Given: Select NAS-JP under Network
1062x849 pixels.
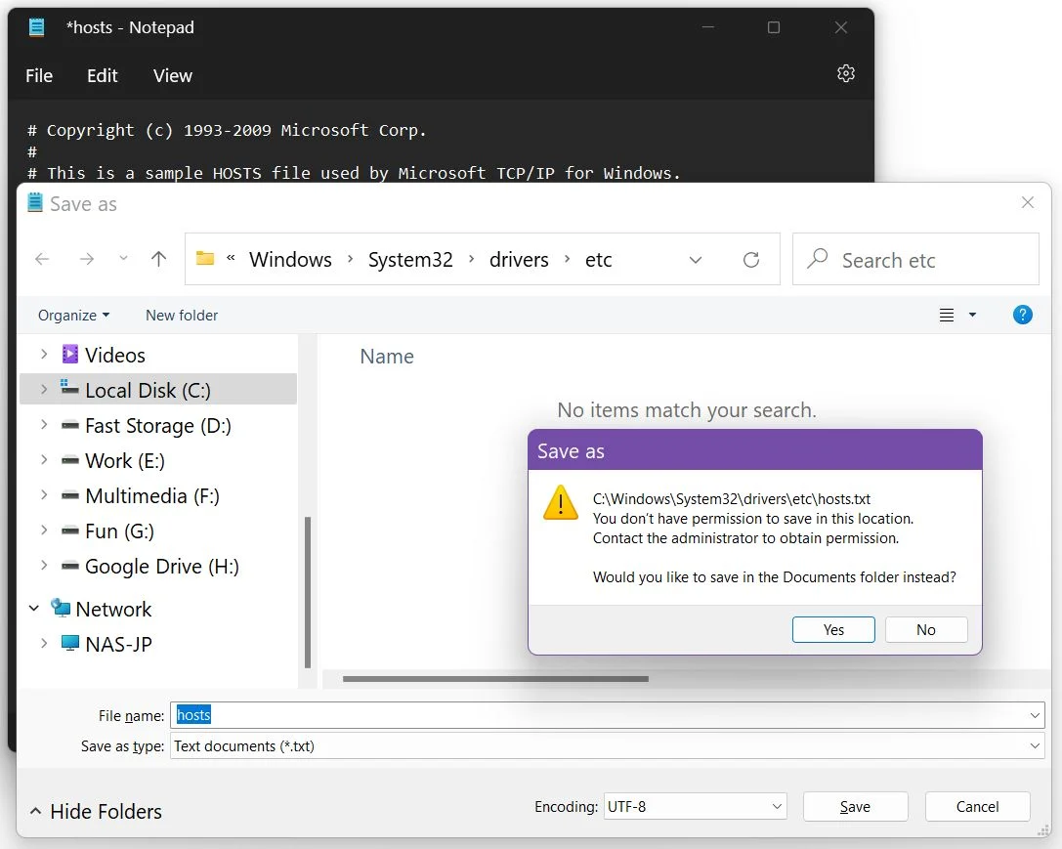Looking at the screenshot, I should (x=158, y=644).
